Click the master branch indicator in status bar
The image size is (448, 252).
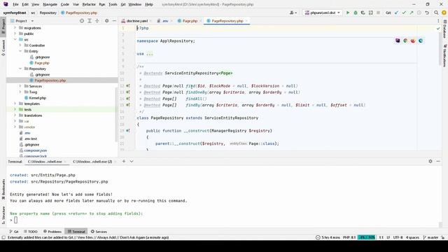(x=430, y=237)
